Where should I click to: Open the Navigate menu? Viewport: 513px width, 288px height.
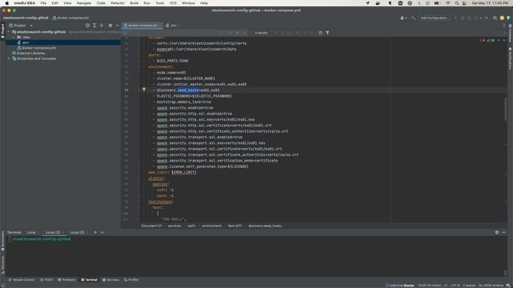point(83,3)
